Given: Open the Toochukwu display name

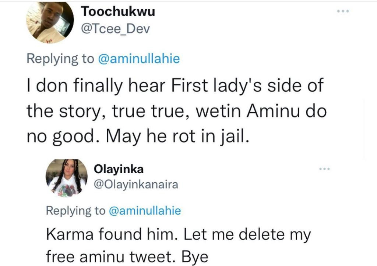Looking at the screenshot, I should [x=118, y=12].
